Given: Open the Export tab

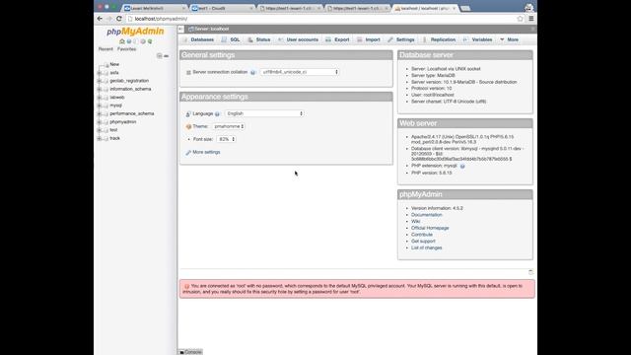Looking at the screenshot, I should pyautogui.click(x=337, y=39).
